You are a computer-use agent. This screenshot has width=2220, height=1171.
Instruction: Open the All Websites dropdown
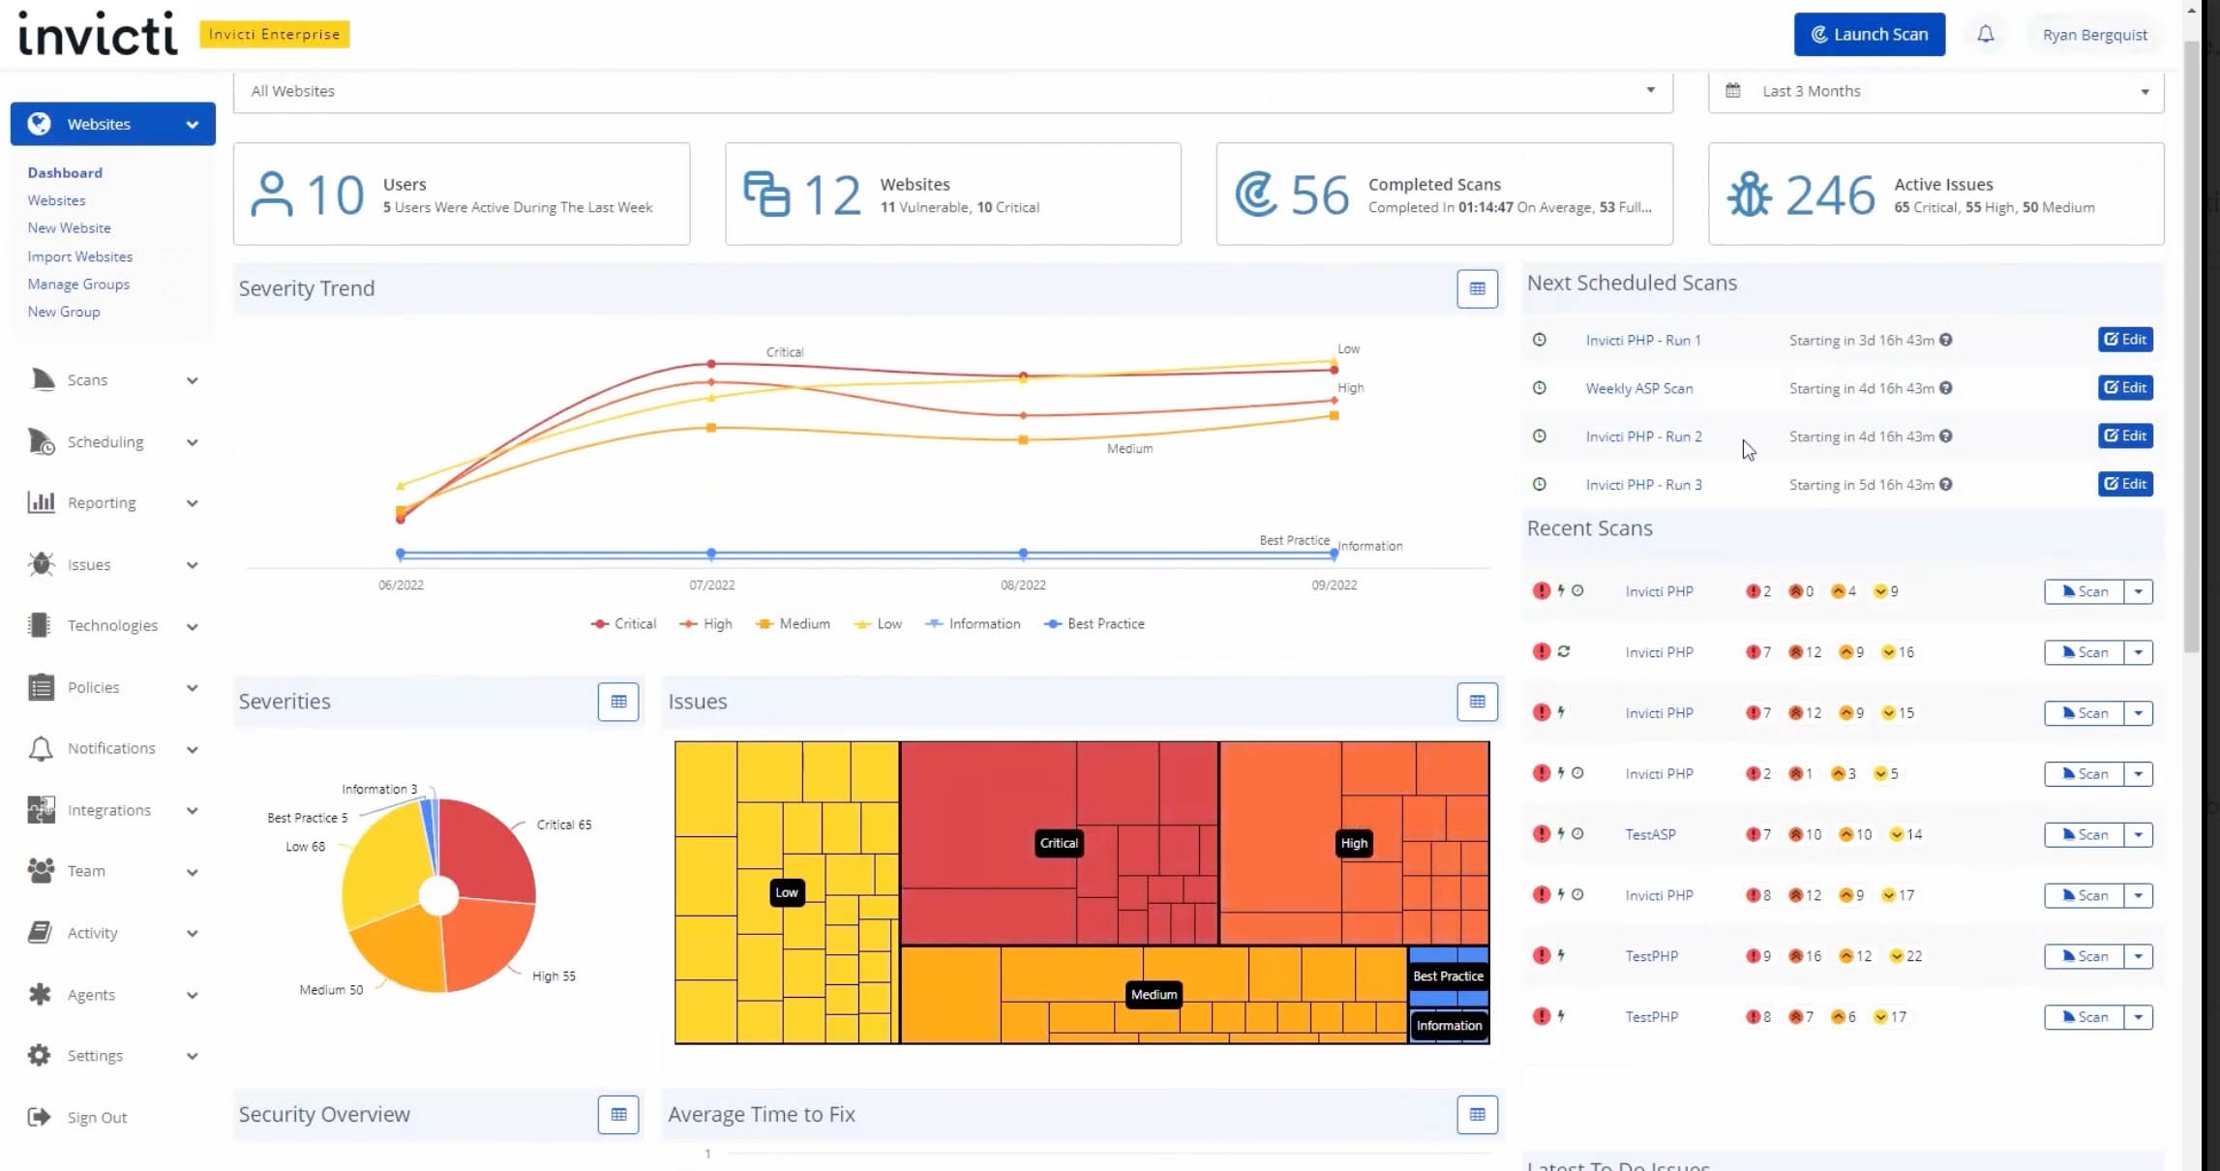pos(953,91)
